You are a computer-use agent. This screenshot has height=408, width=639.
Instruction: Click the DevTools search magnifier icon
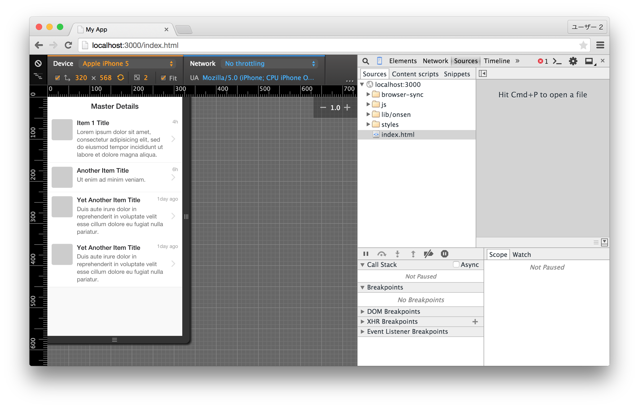(365, 61)
